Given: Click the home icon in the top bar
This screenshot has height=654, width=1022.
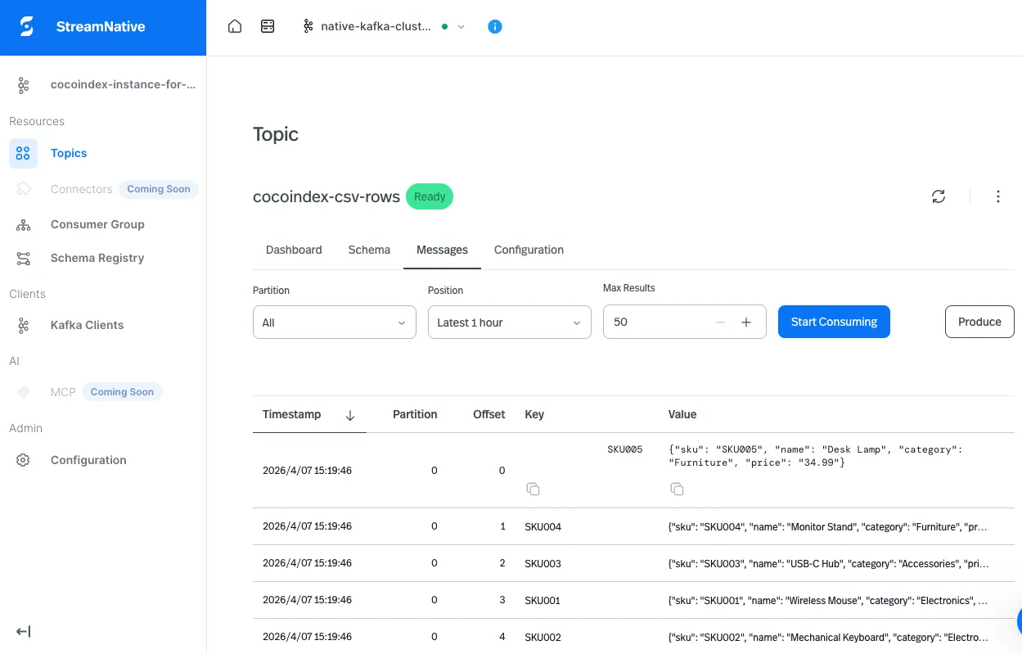Looking at the screenshot, I should coord(235,26).
